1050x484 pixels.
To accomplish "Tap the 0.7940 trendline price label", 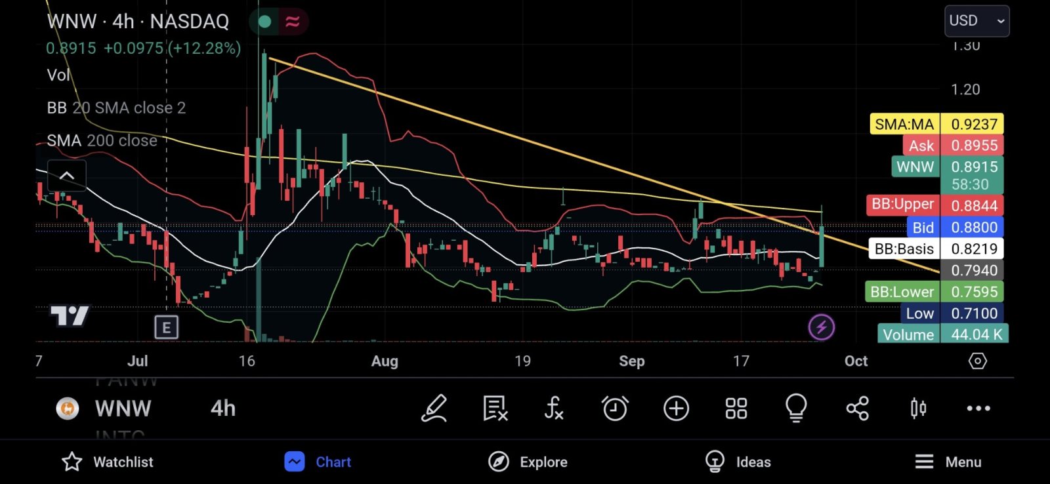I will tap(973, 270).
